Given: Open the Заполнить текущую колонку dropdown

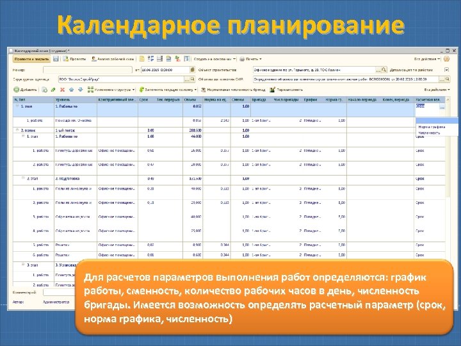Looking at the screenshot, I should point(168,90).
